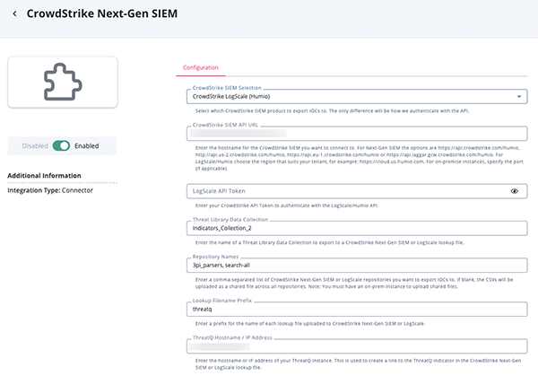Click the 'Disabled' label beside the switch
The image size is (538, 376).
pos(35,146)
